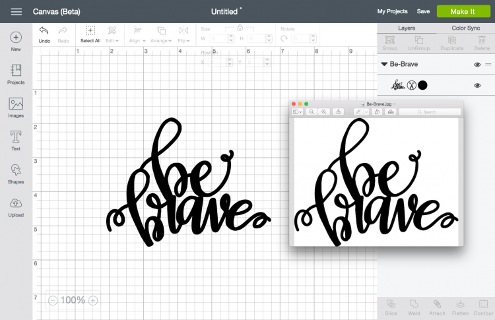Open the Images library
The width and height of the screenshot is (495, 320).
point(16,108)
